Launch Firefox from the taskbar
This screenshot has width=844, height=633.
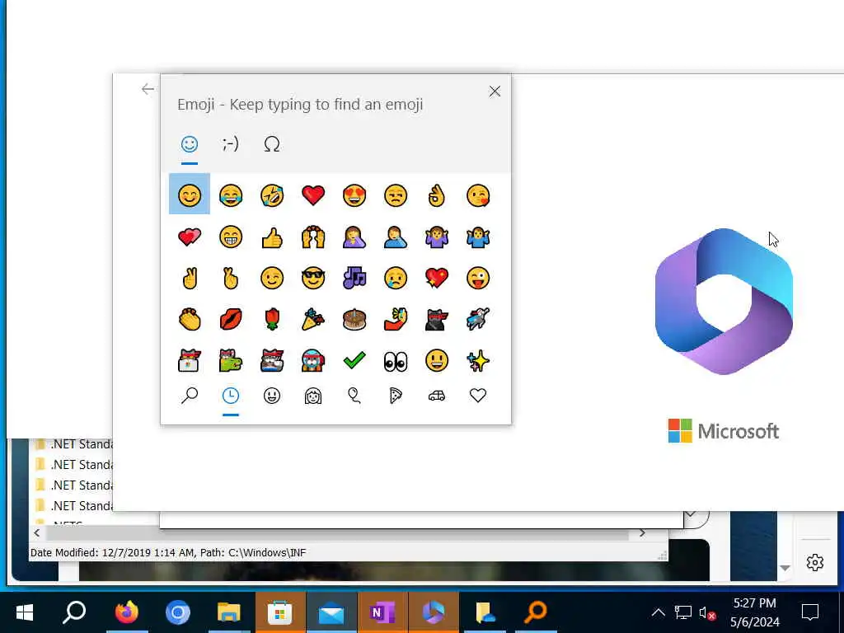click(x=126, y=612)
